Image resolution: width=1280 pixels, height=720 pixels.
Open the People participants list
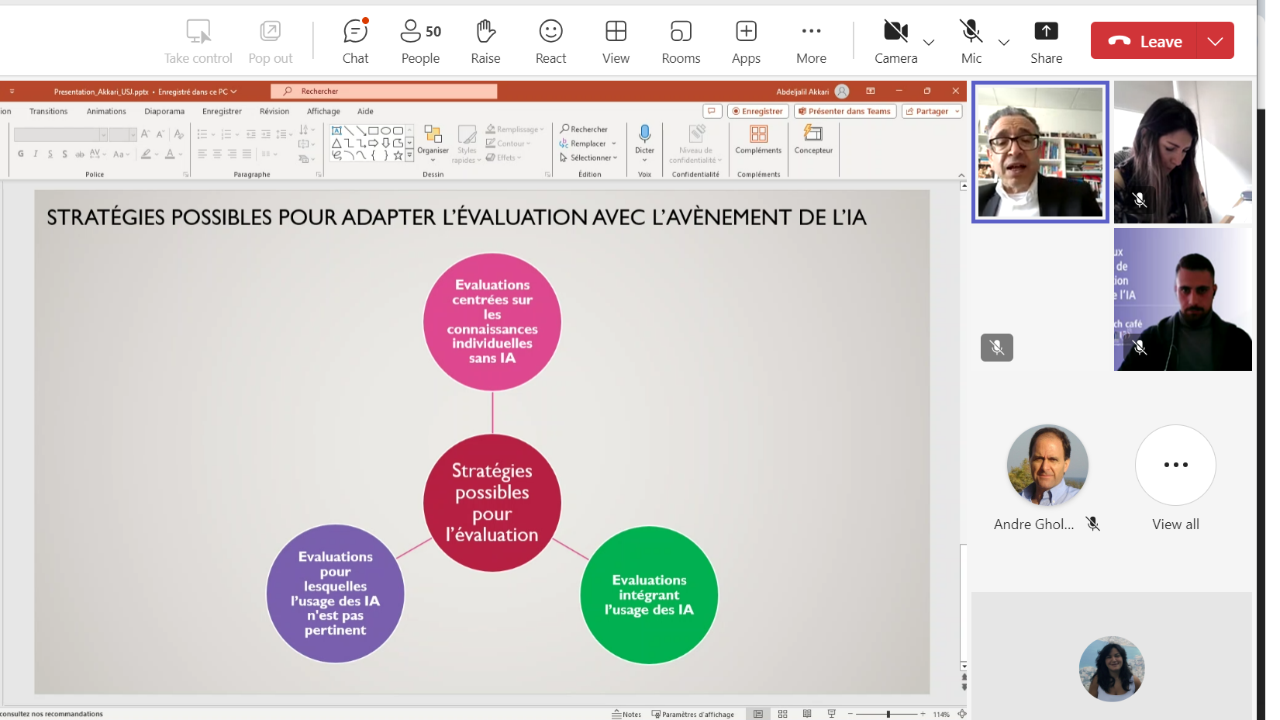click(420, 42)
